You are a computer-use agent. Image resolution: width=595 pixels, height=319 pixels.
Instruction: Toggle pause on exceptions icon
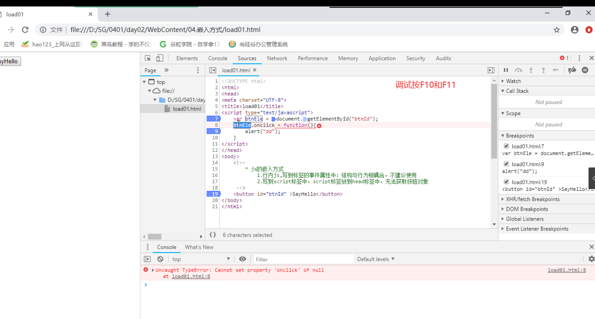(x=585, y=70)
